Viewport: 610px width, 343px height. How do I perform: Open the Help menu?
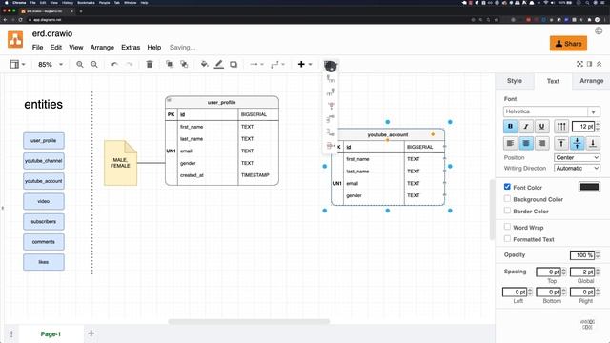(154, 48)
